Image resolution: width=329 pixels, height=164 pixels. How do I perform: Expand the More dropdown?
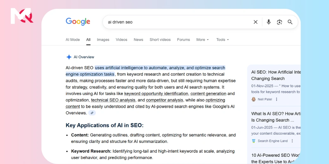(202, 39)
